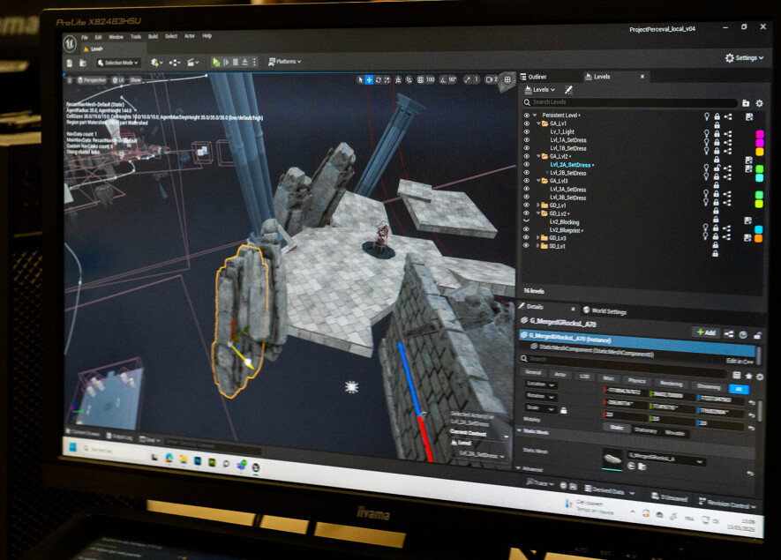The height and width of the screenshot is (560, 781).
Task: Open the Levels dropdown menu
Action: [540, 90]
